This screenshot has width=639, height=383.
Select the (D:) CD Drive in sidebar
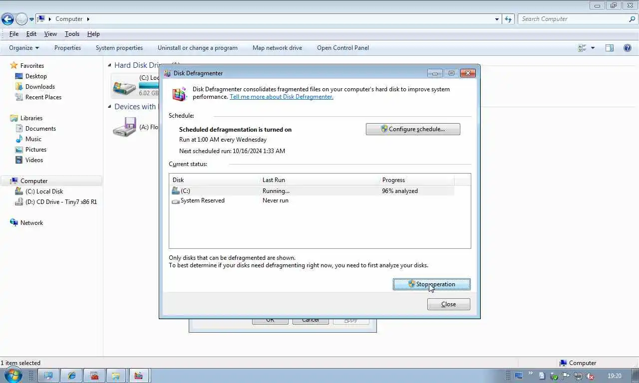(61, 202)
